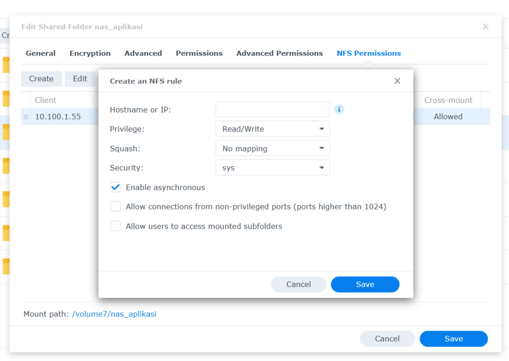Allow connections from non-privileged ports
The width and height of the screenshot is (509, 361).
click(115, 207)
